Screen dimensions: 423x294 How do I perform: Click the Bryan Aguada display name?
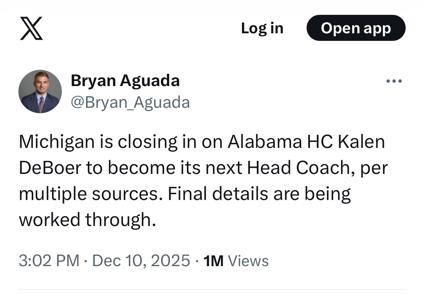tap(125, 80)
